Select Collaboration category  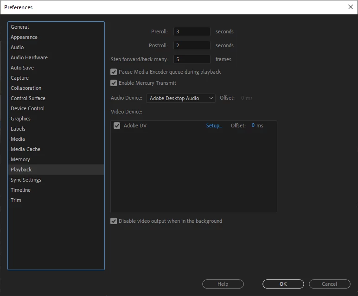(x=56, y=88)
